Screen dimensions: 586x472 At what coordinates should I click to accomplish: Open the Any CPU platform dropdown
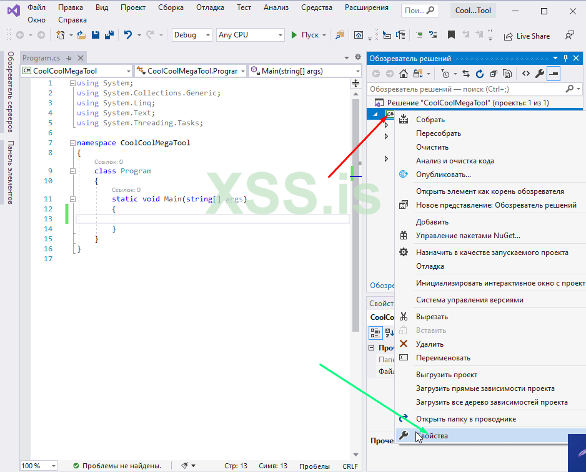click(x=250, y=36)
